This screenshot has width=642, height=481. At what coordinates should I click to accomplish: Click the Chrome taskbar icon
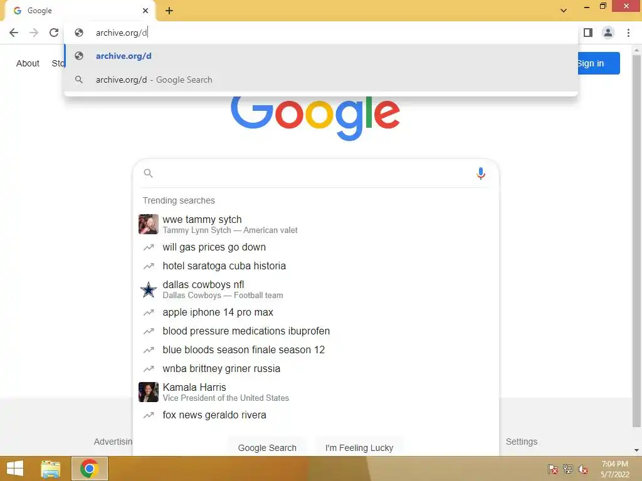90,468
